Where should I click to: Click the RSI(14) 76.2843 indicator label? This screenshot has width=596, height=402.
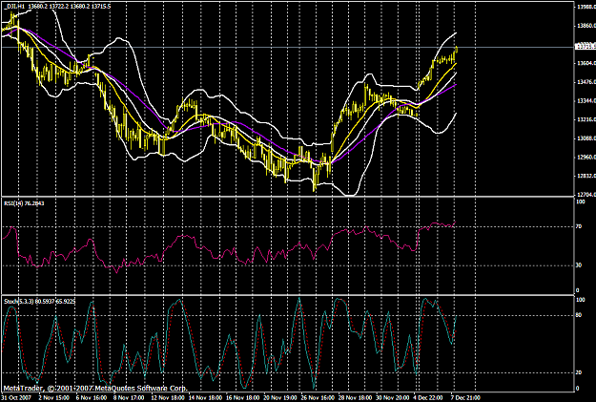(24, 203)
